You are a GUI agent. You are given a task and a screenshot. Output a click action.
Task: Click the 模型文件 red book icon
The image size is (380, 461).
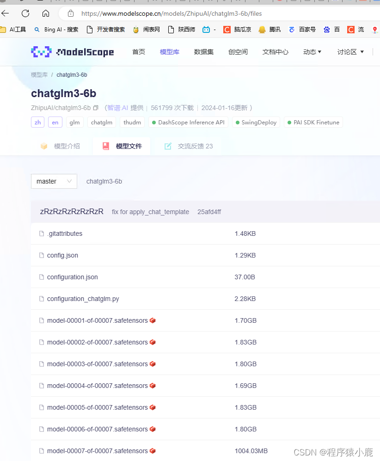pyautogui.click(x=106, y=146)
